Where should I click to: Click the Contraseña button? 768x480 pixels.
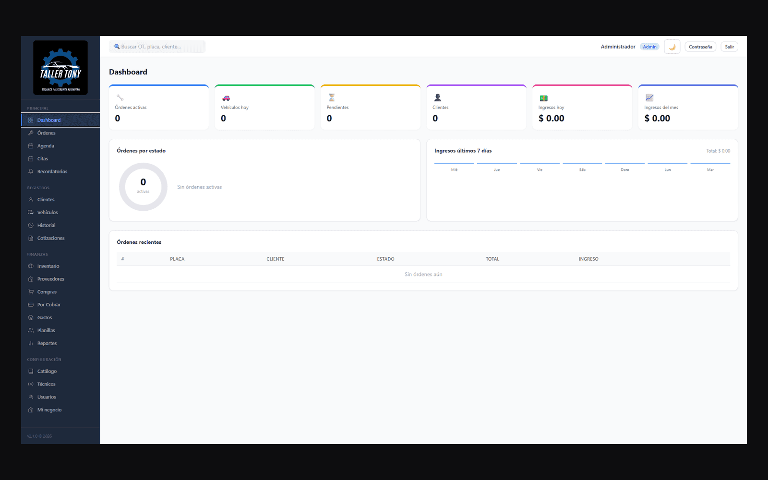pyautogui.click(x=700, y=47)
